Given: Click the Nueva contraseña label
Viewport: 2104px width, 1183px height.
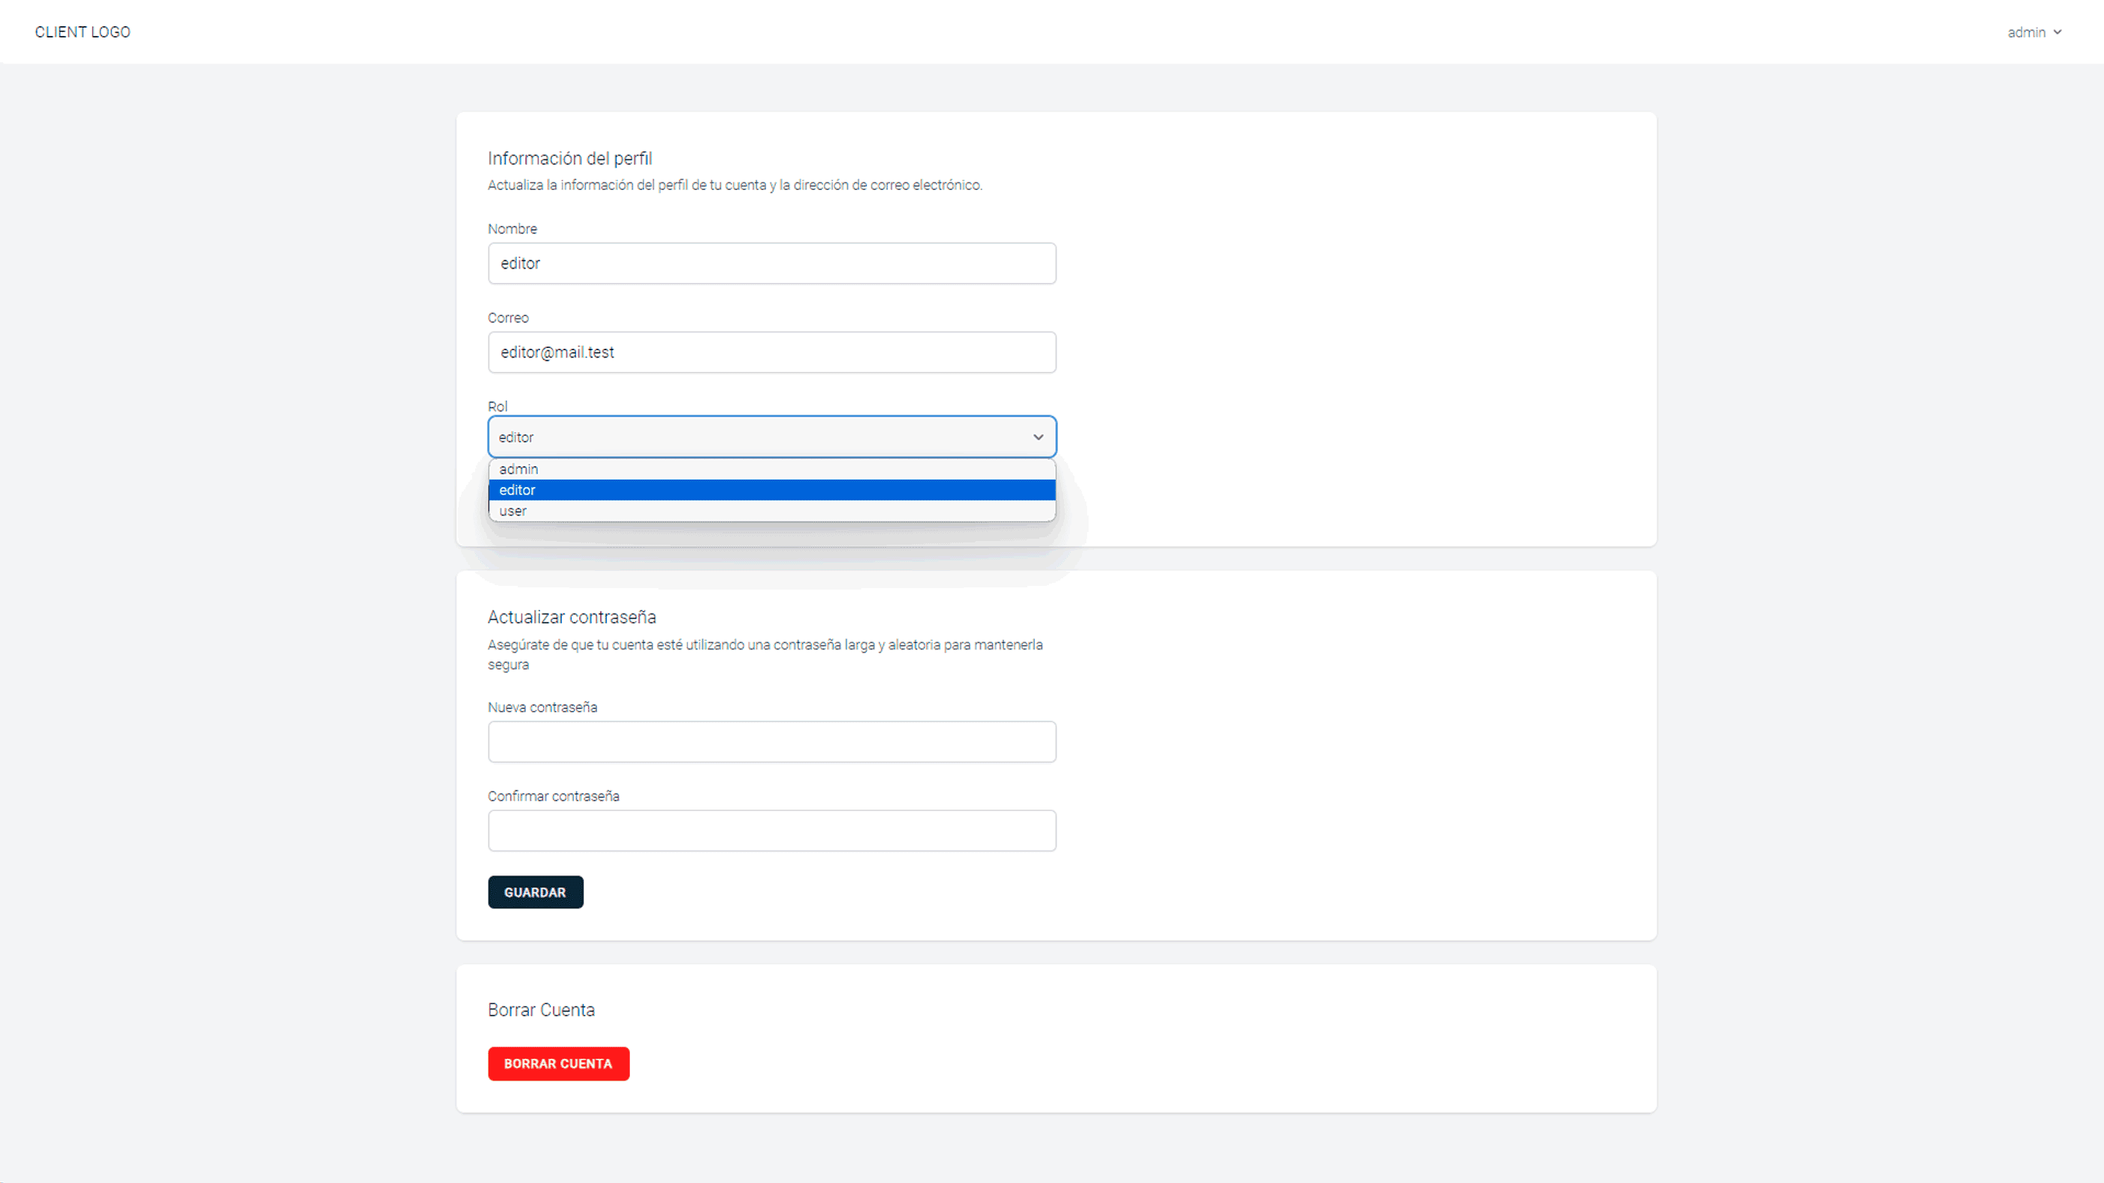Looking at the screenshot, I should 542,708.
